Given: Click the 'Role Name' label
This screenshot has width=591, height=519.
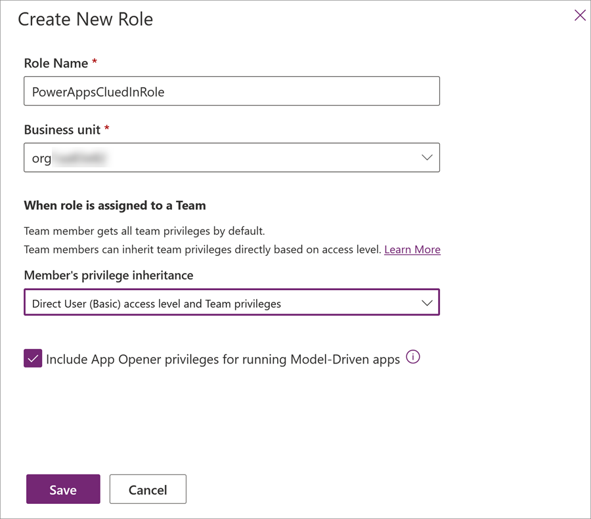Looking at the screenshot, I should (56, 63).
